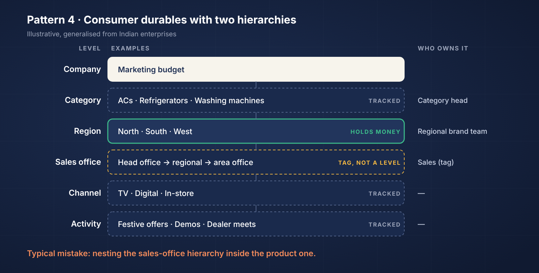Click the 'EXAMPLES' column header
The image size is (539, 273).
point(130,48)
